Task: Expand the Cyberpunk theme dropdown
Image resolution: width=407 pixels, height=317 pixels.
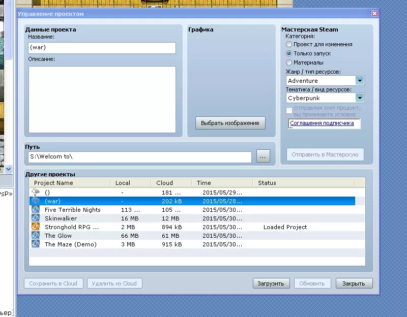Action: (x=360, y=98)
